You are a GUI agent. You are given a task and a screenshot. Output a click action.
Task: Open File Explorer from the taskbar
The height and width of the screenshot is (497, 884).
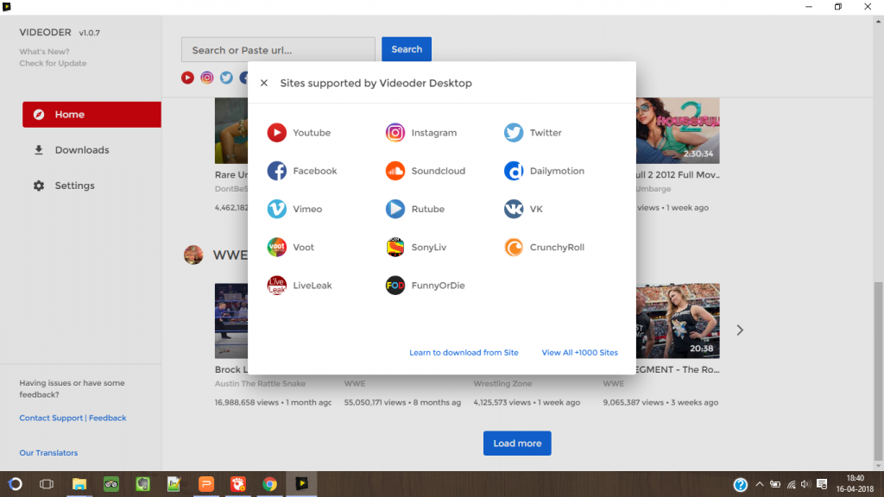(79, 484)
